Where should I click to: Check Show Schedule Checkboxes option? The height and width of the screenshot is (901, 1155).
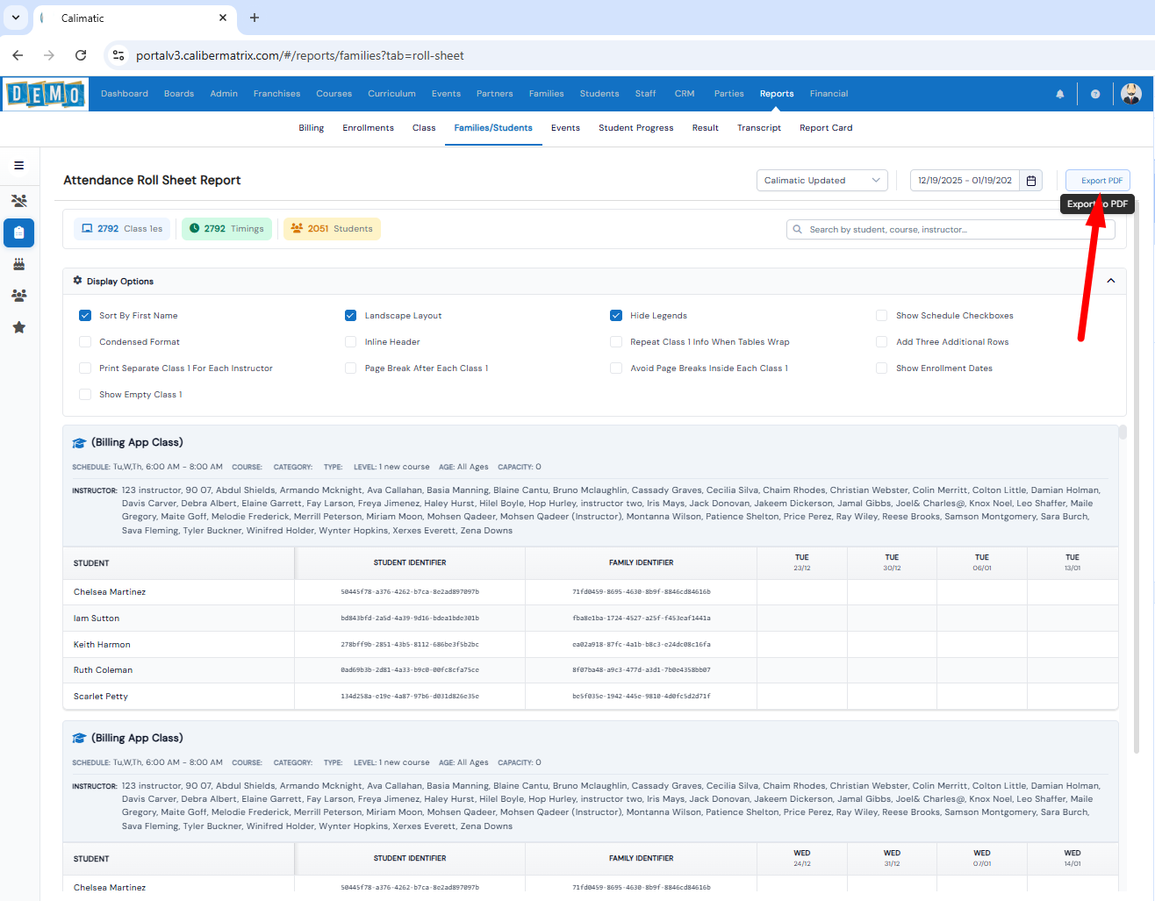point(881,316)
